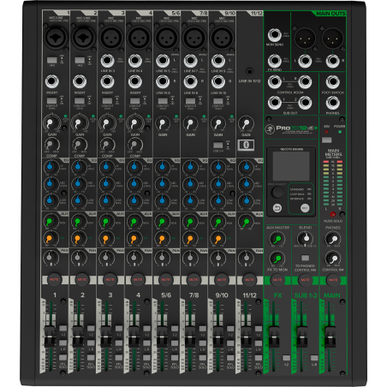Click the PHONES output jack
This screenshot has height=387, width=387.
coord(332,103)
